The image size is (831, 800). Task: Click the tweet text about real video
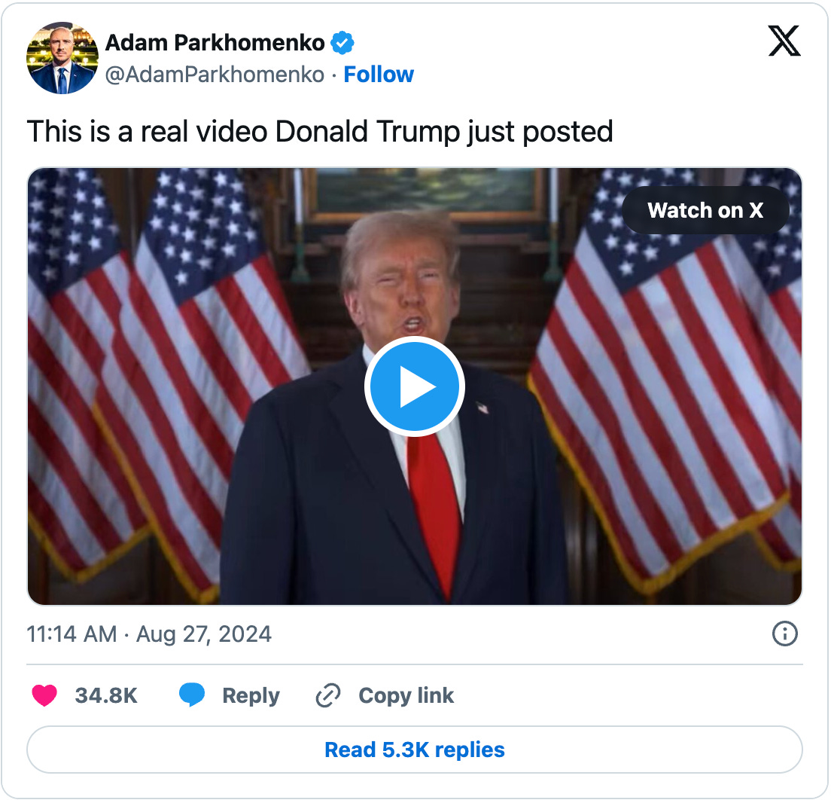(x=320, y=132)
